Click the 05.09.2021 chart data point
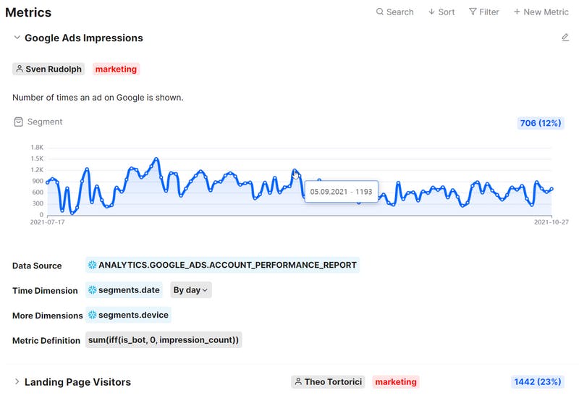 [x=295, y=172]
